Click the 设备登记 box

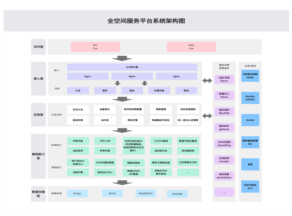pos(105,109)
